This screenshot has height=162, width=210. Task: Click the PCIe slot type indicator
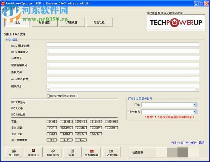(x=81, y=140)
